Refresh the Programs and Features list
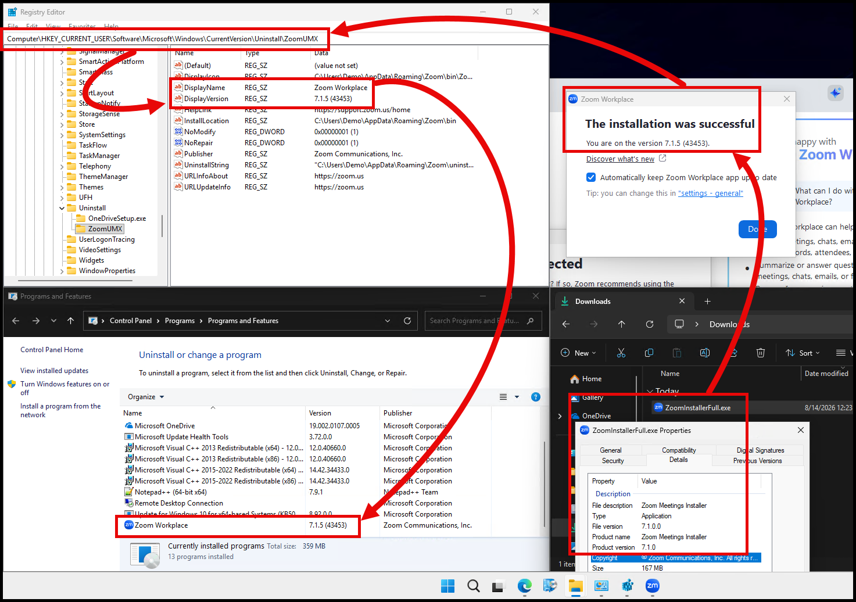The width and height of the screenshot is (856, 602). tap(407, 321)
